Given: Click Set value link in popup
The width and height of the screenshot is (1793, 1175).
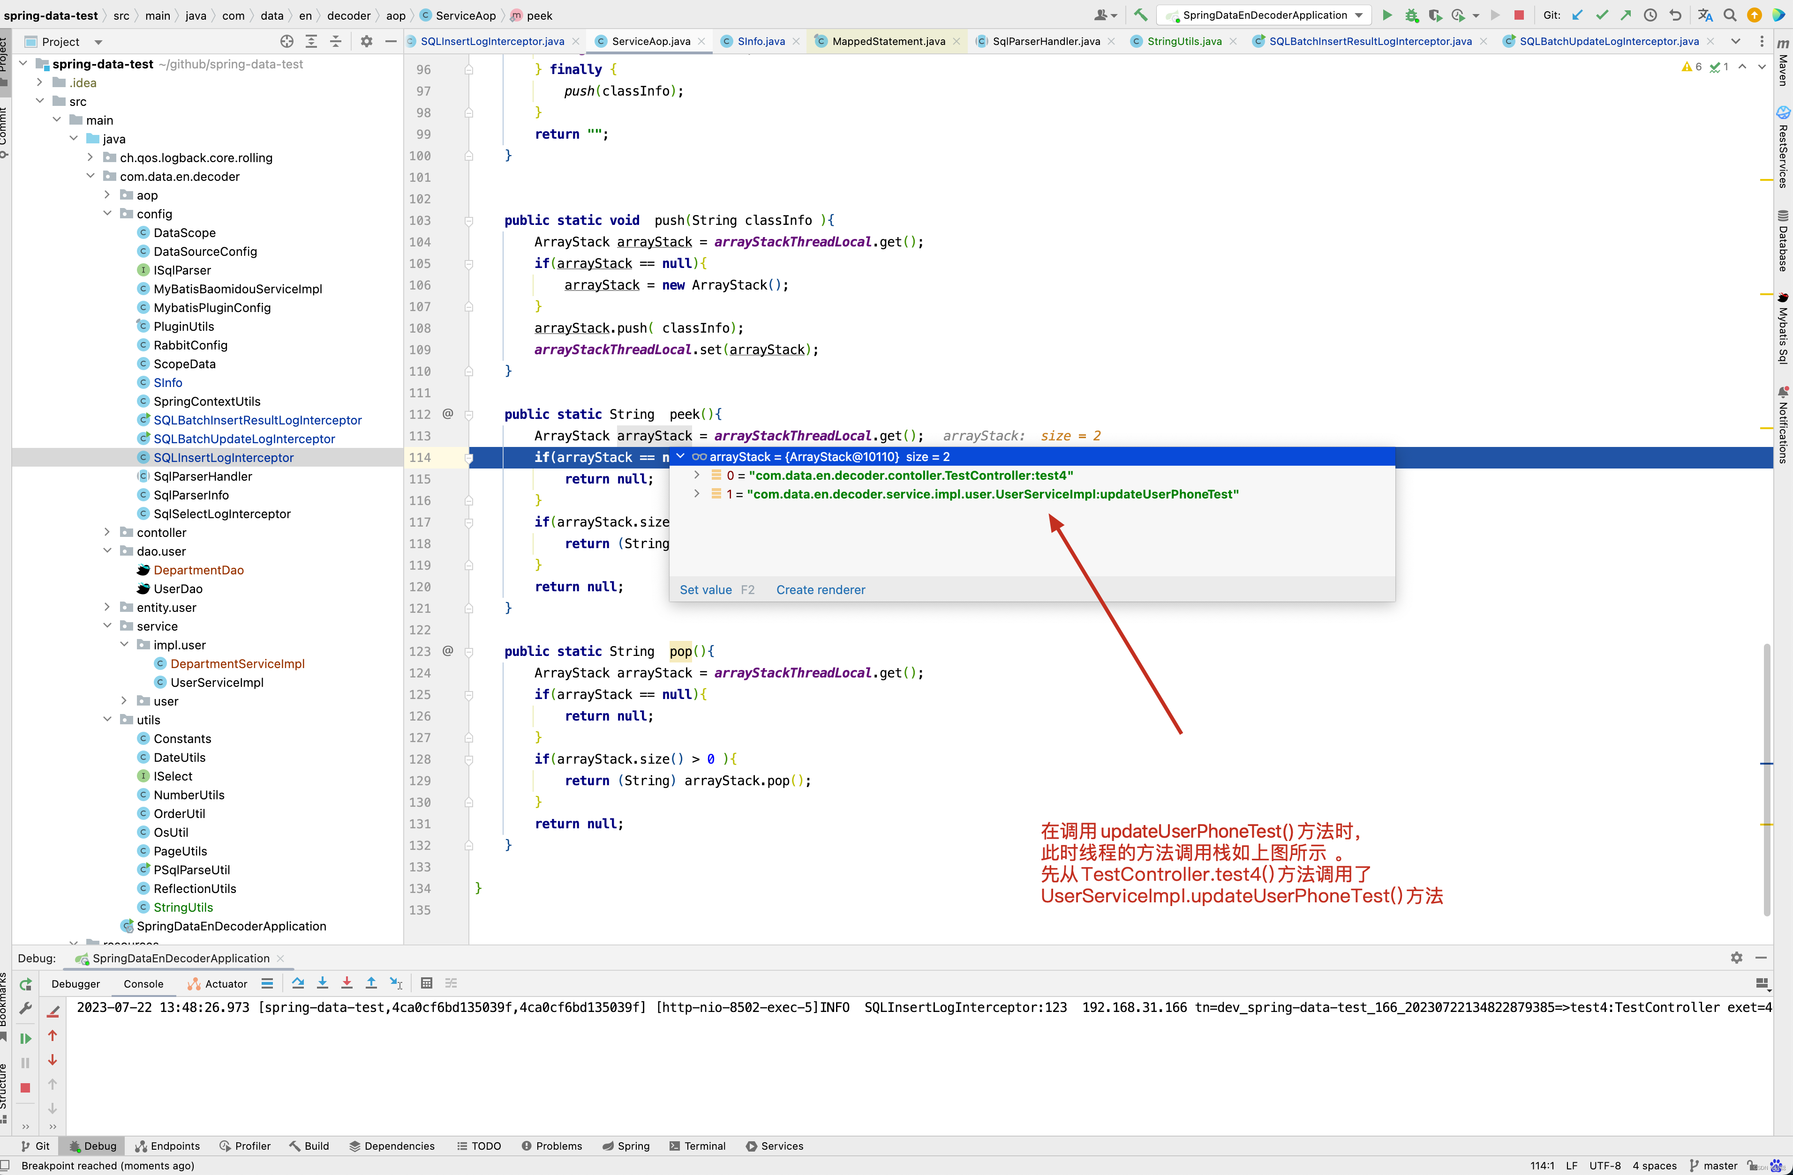Looking at the screenshot, I should coord(705,589).
